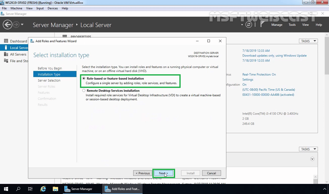
Task: Click the events list scrollbar up arrow
Action: [316, 177]
